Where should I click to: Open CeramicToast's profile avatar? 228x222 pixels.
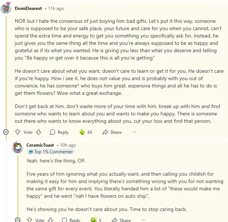[x=18, y=147]
